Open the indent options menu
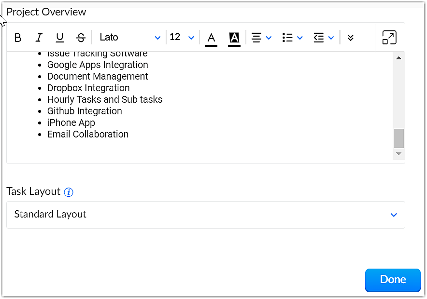The height and width of the screenshot is (299, 427). tap(323, 38)
